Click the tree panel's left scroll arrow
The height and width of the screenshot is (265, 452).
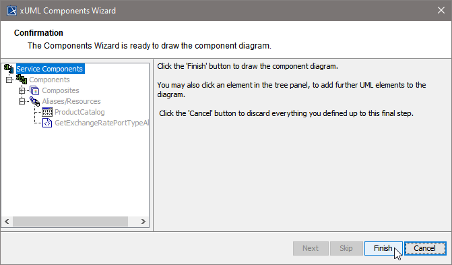click(x=7, y=221)
